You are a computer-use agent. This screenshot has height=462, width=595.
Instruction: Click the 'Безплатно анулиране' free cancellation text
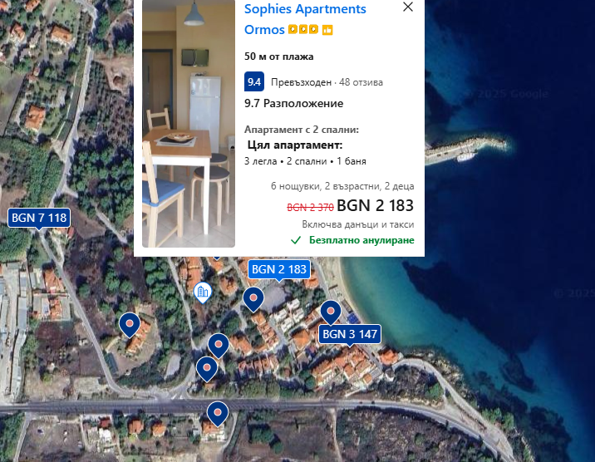pos(361,240)
